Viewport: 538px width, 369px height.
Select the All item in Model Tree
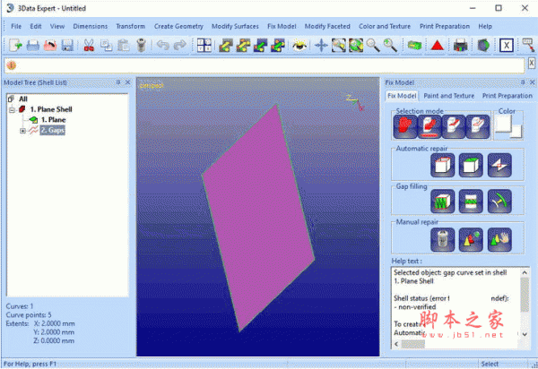click(23, 99)
